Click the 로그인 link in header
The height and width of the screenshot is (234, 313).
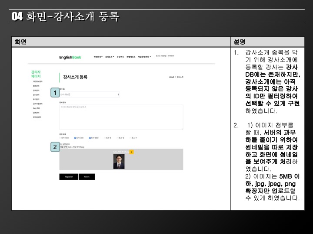pyautogui.click(x=158, y=56)
